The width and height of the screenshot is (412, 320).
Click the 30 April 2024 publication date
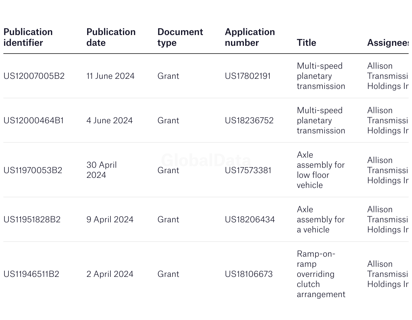(x=101, y=170)
